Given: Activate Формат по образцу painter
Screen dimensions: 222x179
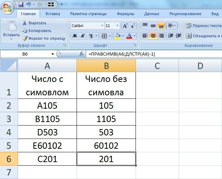Looking at the screenshot, I should tap(44, 38).
